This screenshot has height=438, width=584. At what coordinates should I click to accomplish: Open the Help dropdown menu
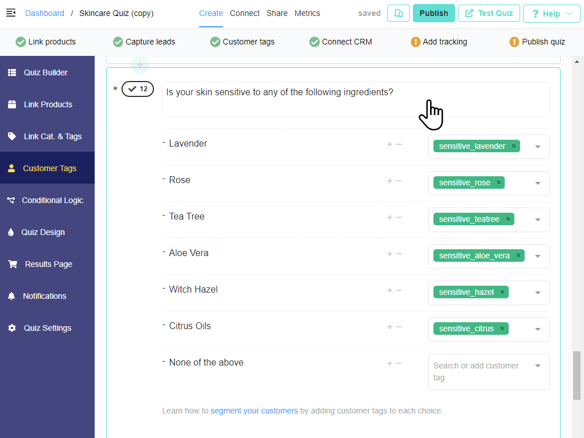point(551,14)
